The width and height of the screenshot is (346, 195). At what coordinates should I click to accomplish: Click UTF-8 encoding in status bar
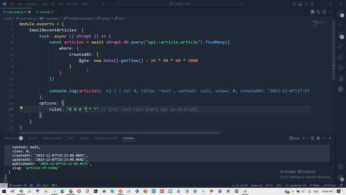(269, 185)
